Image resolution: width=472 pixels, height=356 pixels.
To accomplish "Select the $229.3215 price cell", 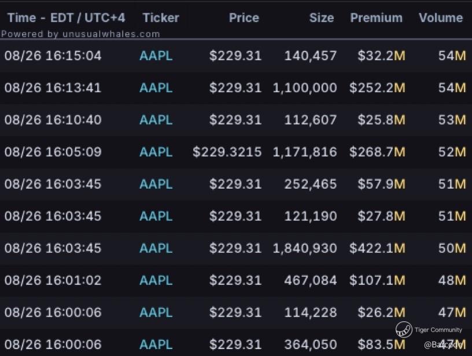I will [227, 152].
